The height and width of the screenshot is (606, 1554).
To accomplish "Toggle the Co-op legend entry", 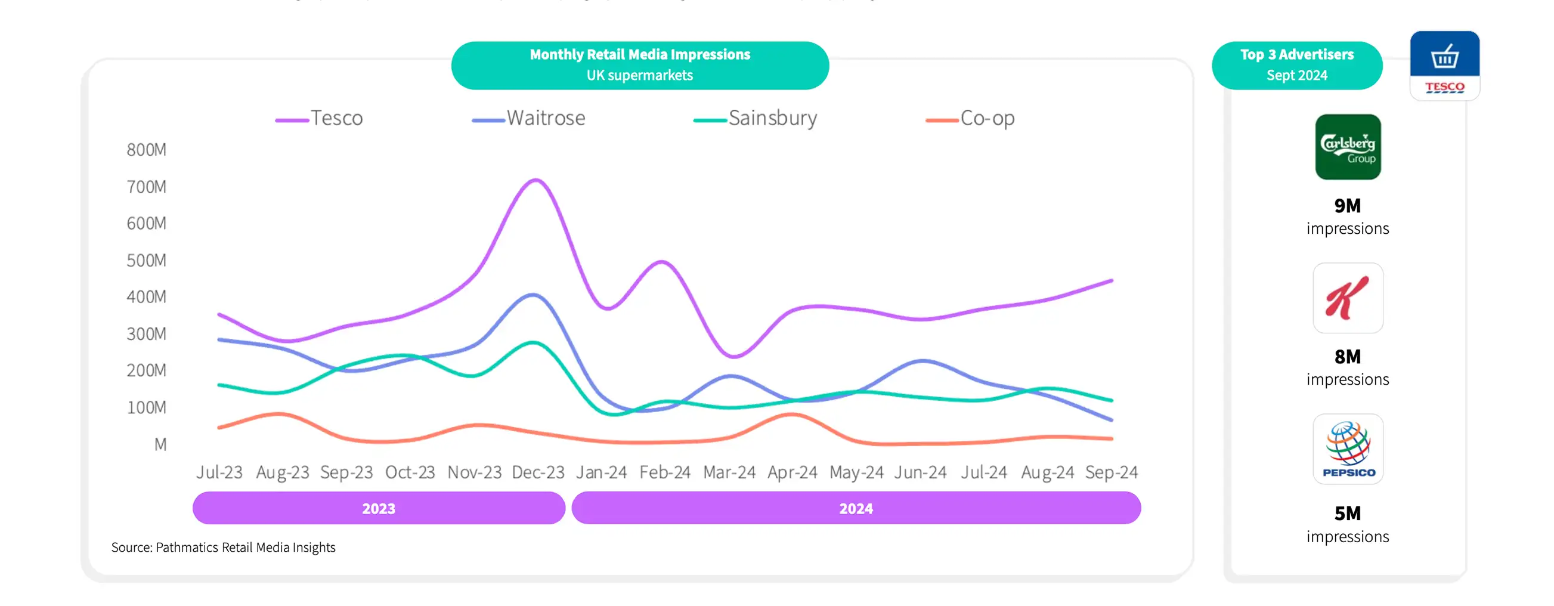I will [x=970, y=118].
